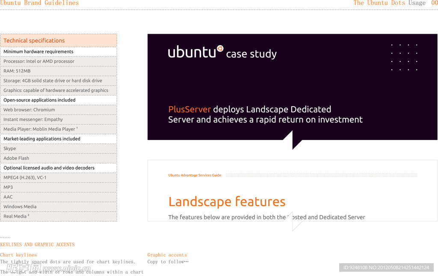The width and height of the screenshot is (438, 276).
Task: Click the orange PlusServer text
Action: pyautogui.click(x=189, y=109)
